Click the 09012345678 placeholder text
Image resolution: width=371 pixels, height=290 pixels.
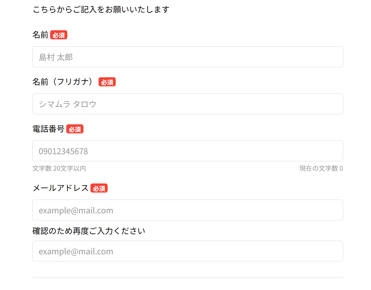point(63,151)
